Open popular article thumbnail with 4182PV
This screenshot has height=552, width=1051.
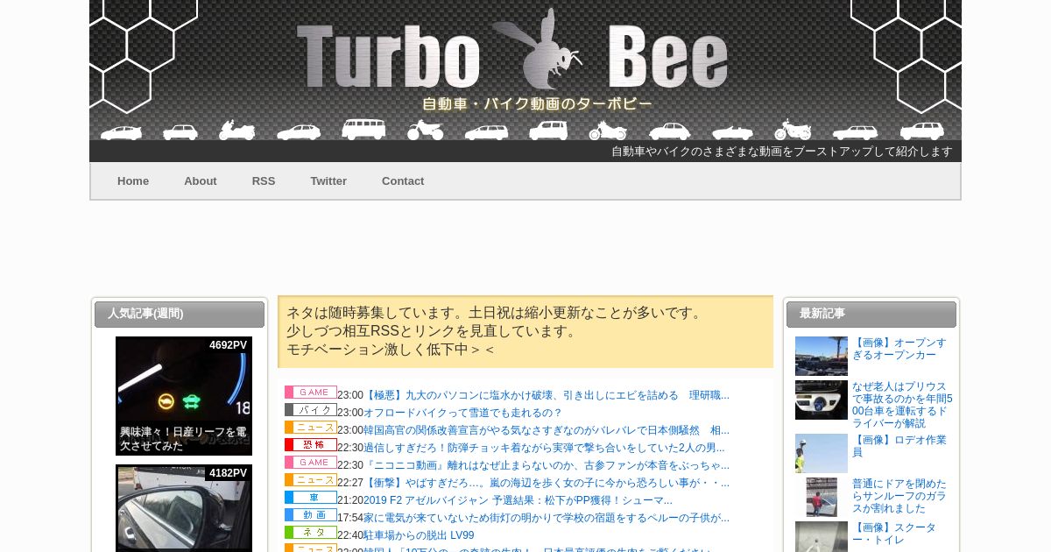pos(184,508)
